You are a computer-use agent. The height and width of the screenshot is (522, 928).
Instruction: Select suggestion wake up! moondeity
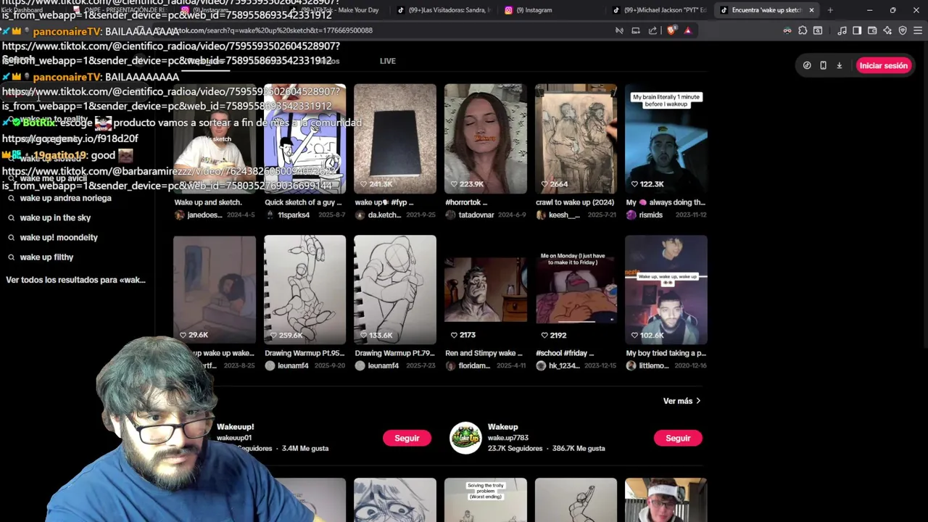click(59, 237)
